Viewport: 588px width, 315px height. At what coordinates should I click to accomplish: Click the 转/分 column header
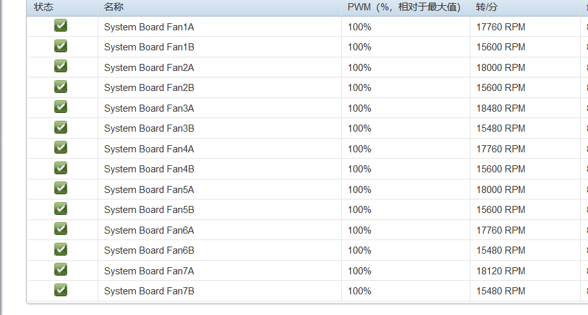tap(487, 7)
